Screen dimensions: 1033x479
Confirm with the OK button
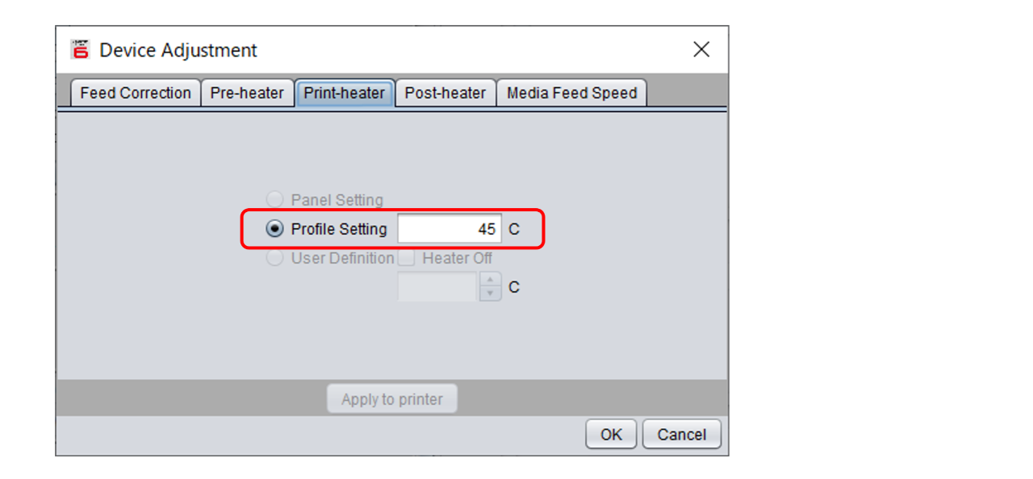[611, 435]
